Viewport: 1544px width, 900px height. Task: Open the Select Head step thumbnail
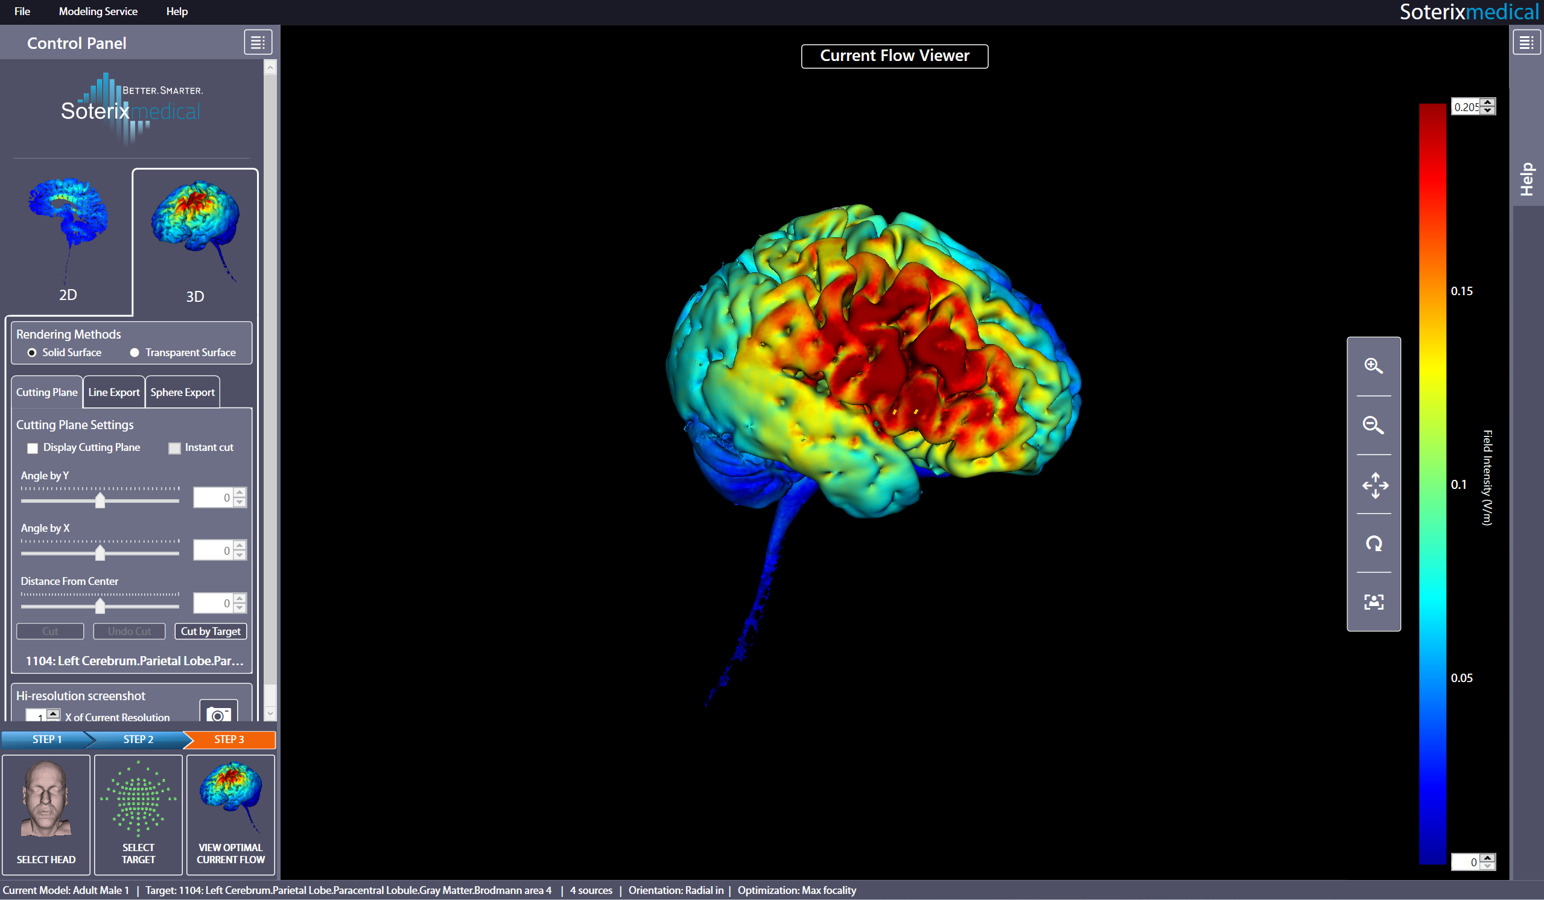(46, 814)
